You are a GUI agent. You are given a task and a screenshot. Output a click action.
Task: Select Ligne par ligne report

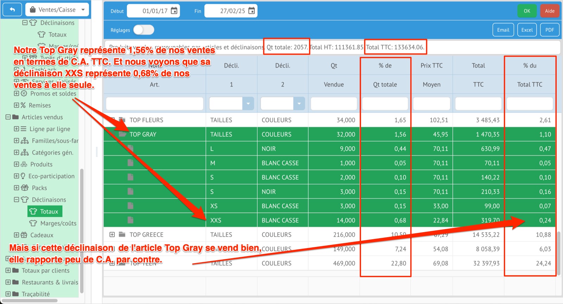[50, 129]
